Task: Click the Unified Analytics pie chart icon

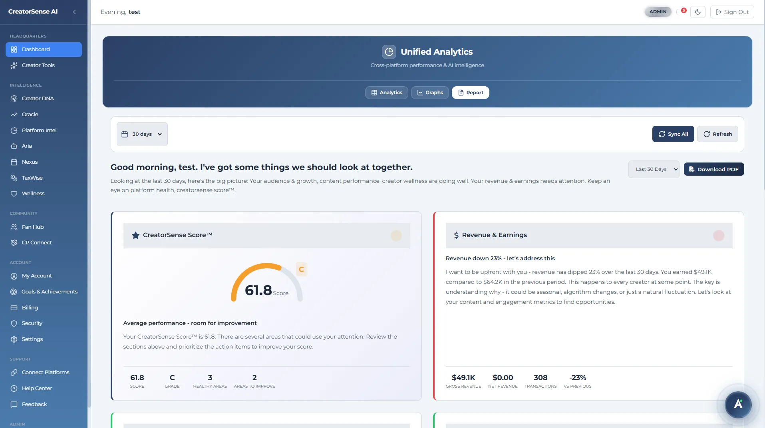Action: click(x=389, y=52)
